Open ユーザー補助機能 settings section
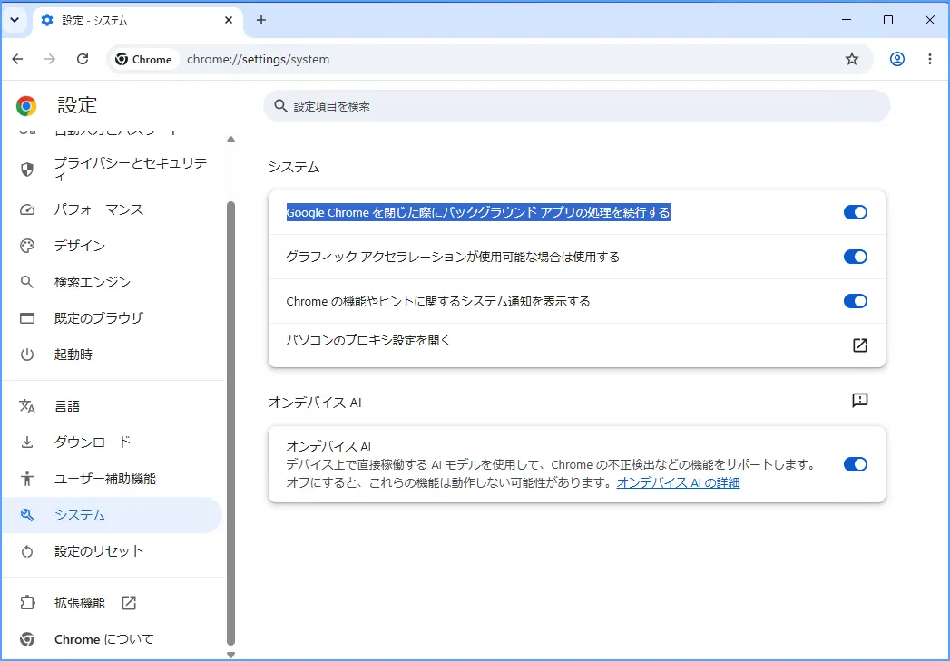Image resolution: width=950 pixels, height=661 pixels. point(113,479)
